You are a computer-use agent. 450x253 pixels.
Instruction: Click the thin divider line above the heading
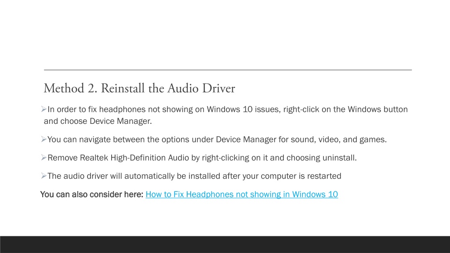coord(228,70)
